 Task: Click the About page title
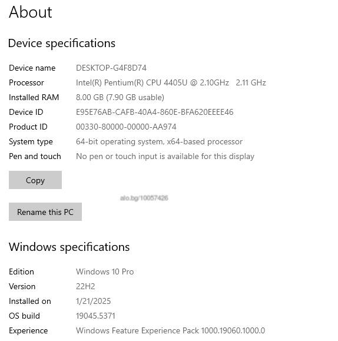(31, 12)
